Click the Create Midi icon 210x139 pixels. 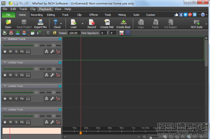coord(107,22)
